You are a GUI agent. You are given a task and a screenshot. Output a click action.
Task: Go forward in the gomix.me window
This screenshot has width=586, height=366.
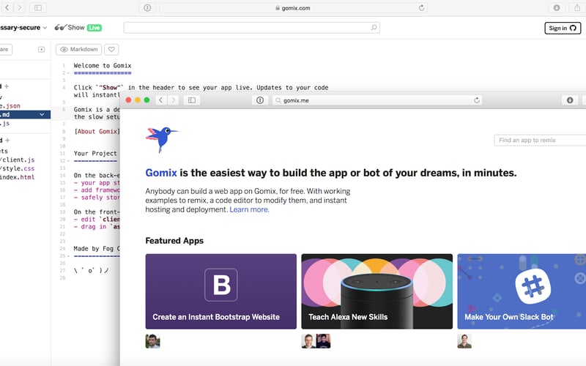pos(173,100)
